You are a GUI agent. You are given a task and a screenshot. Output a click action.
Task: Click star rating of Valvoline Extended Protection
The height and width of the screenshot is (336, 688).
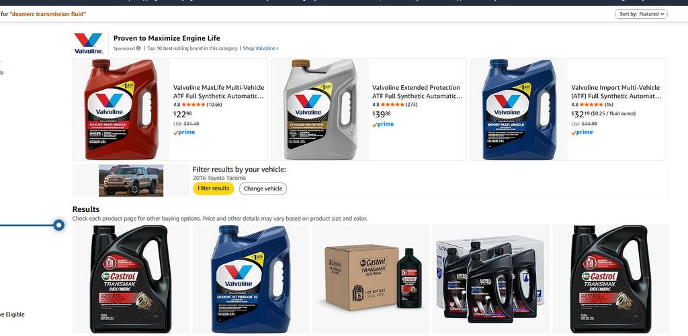(x=392, y=105)
